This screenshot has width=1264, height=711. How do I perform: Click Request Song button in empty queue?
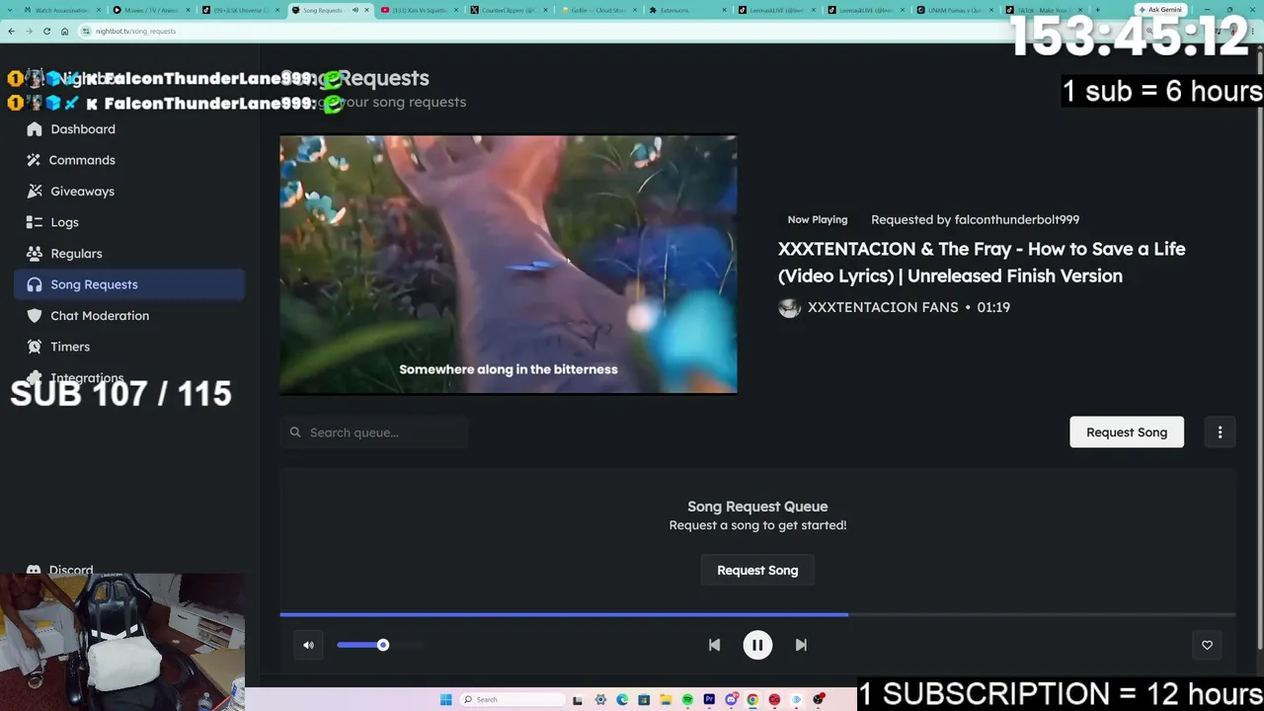point(757,570)
